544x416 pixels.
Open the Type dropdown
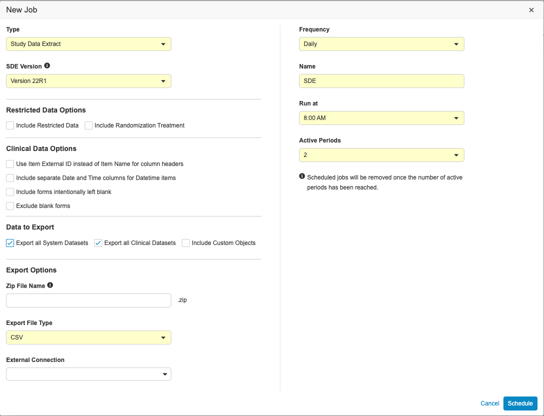pos(89,44)
